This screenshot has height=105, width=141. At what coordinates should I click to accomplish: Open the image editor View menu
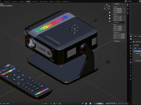coord(135,36)
